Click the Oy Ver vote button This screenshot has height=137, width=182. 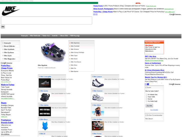coord(149,106)
